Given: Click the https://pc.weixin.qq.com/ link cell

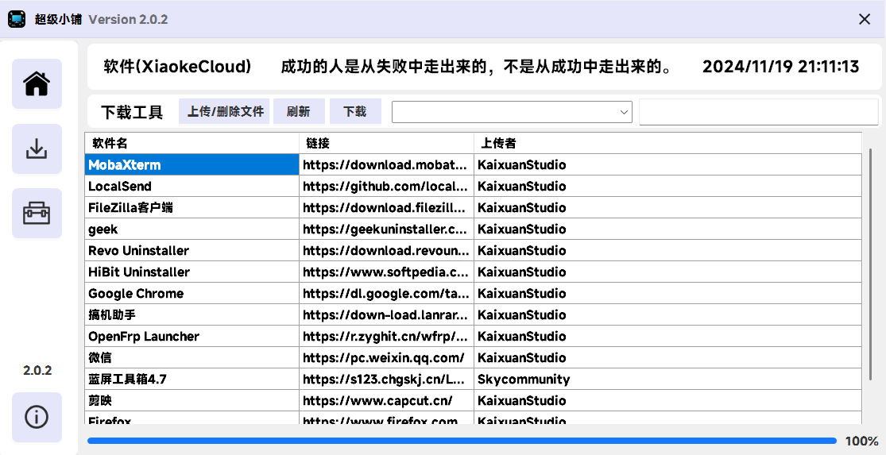Looking at the screenshot, I should (386, 357).
